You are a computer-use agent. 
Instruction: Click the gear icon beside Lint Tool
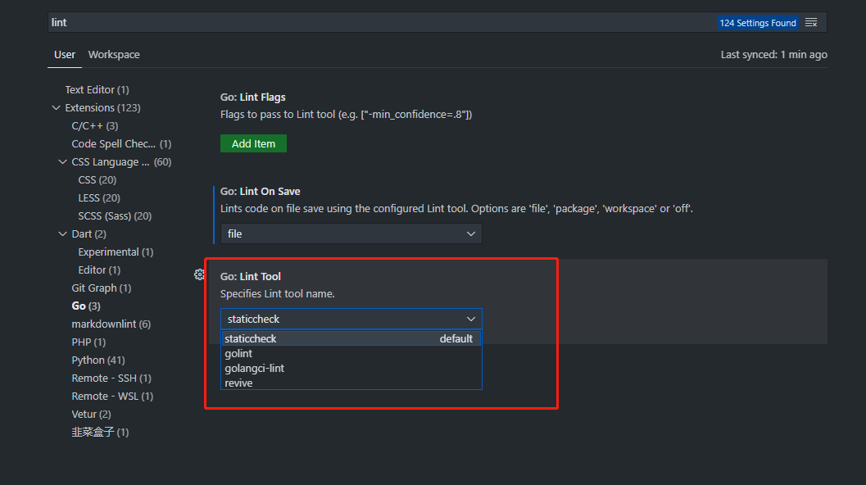(x=199, y=274)
